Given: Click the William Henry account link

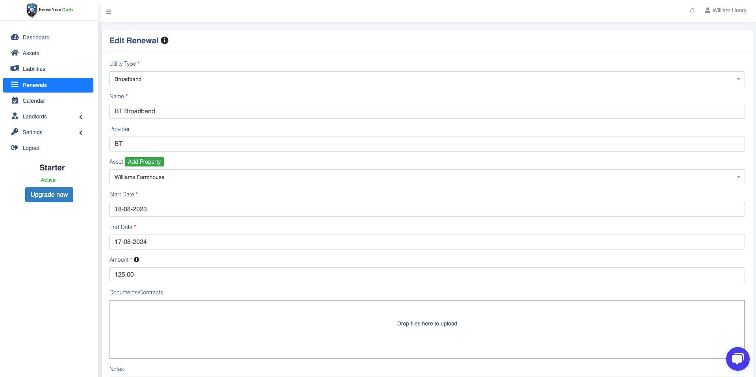Looking at the screenshot, I should pyautogui.click(x=726, y=10).
